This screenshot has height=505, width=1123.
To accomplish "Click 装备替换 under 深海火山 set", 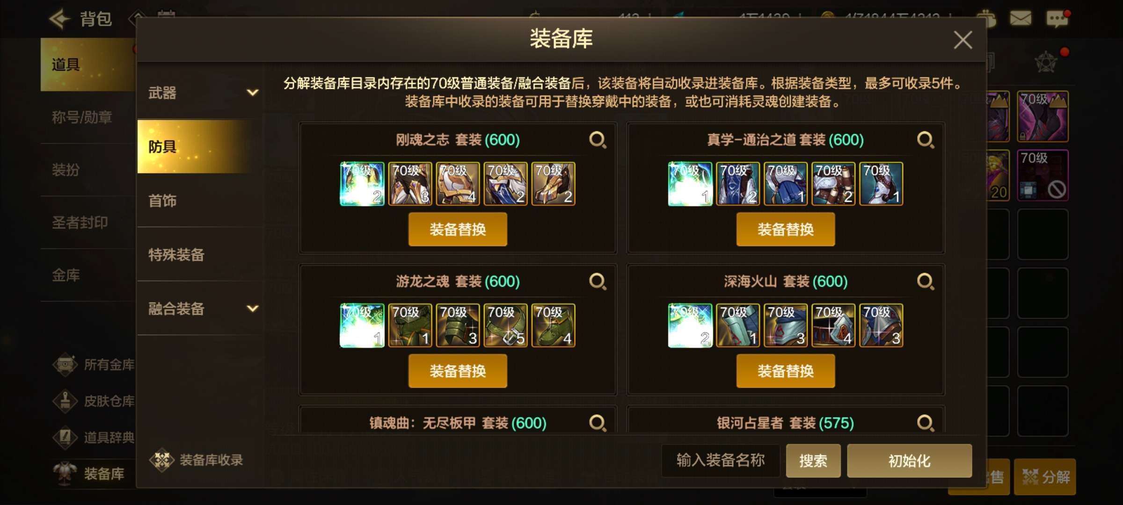I will click(x=786, y=371).
